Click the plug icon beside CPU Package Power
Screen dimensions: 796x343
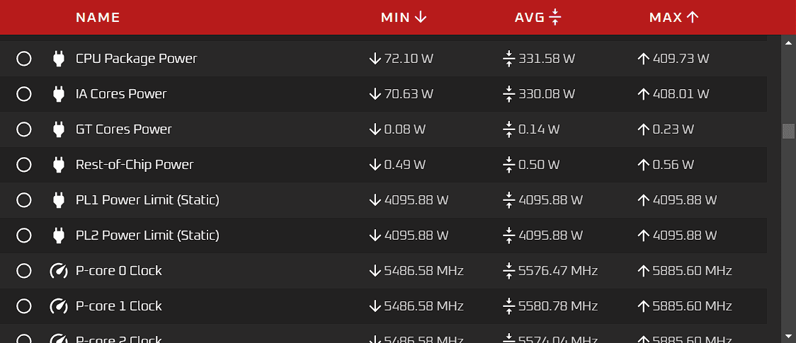coord(59,59)
